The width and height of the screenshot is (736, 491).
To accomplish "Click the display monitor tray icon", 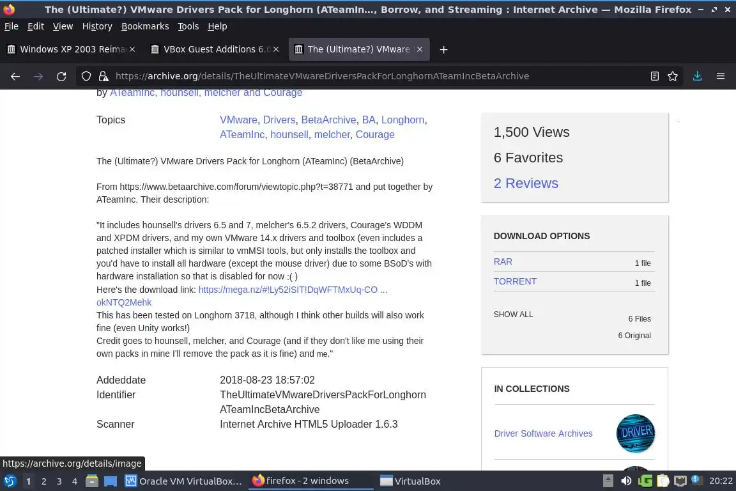I will pyautogui.click(x=680, y=481).
